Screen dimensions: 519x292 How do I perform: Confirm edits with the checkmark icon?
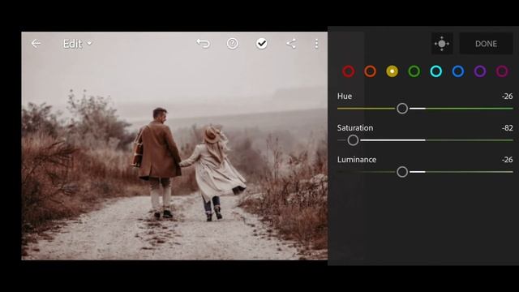tap(261, 43)
